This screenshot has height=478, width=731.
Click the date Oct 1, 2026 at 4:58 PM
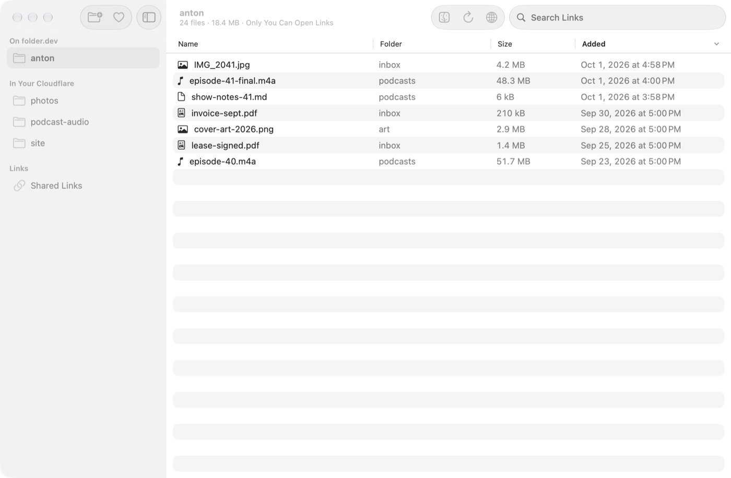(x=628, y=65)
